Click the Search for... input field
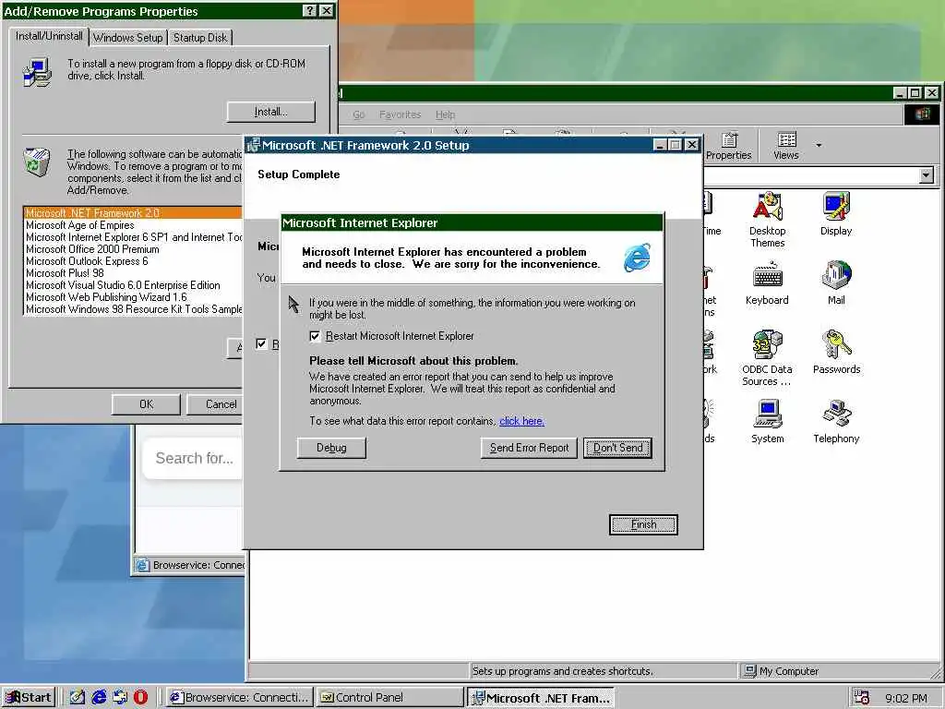945x709 pixels. tap(193, 458)
